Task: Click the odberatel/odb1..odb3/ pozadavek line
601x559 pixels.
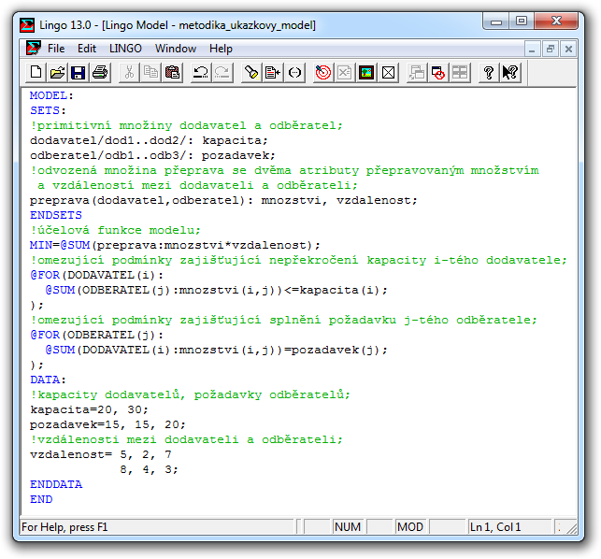Action: coord(152,155)
